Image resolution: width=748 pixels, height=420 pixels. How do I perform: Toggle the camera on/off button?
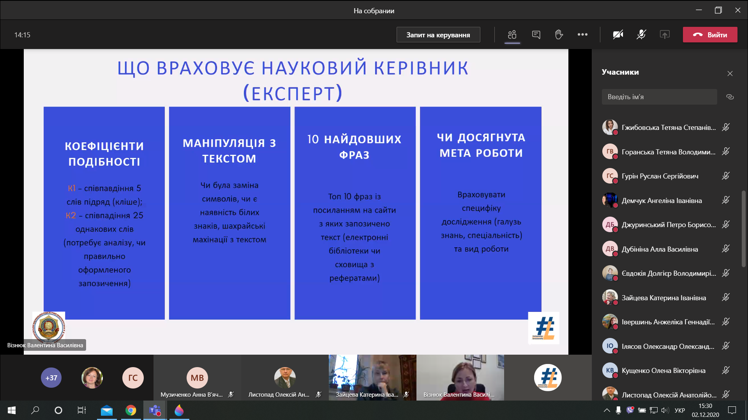coord(618,35)
